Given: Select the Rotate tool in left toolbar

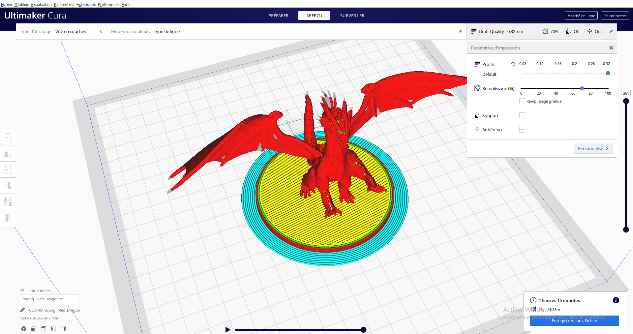Looking at the screenshot, I should (x=8, y=169).
